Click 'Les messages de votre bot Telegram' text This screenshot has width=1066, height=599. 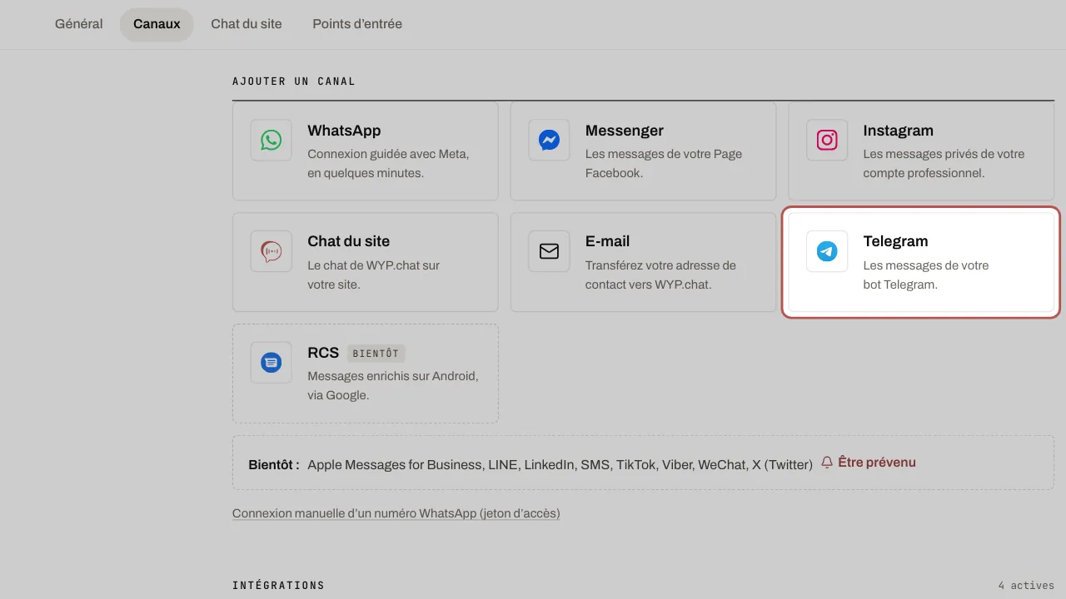click(x=926, y=275)
